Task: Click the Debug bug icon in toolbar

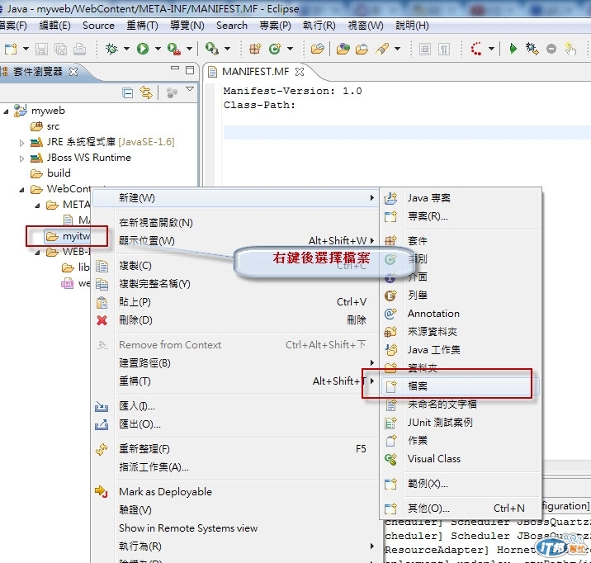Action: [x=111, y=49]
